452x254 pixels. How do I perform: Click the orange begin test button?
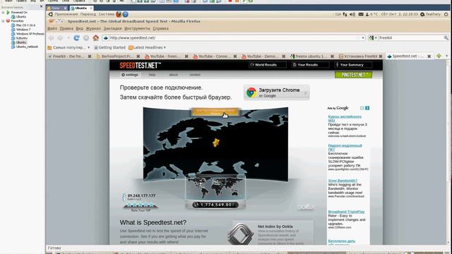pos(215,111)
